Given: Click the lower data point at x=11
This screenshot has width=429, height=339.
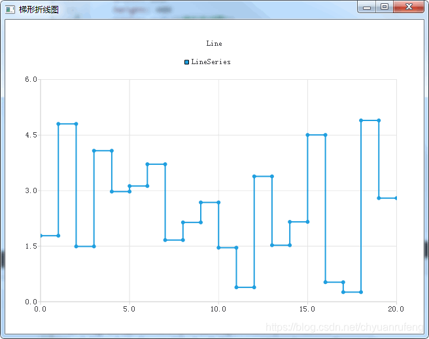Looking at the screenshot, I should click(x=236, y=287).
